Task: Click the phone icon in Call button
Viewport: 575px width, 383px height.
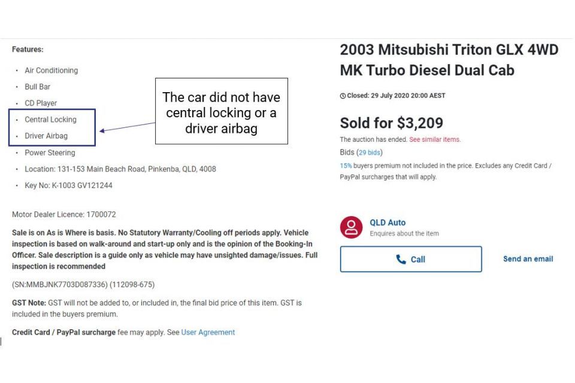Action: (x=401, y=260)
